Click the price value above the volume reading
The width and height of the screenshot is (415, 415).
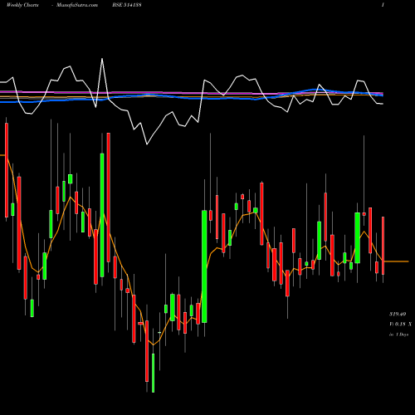pyautogui.click(x=398, y=314)
